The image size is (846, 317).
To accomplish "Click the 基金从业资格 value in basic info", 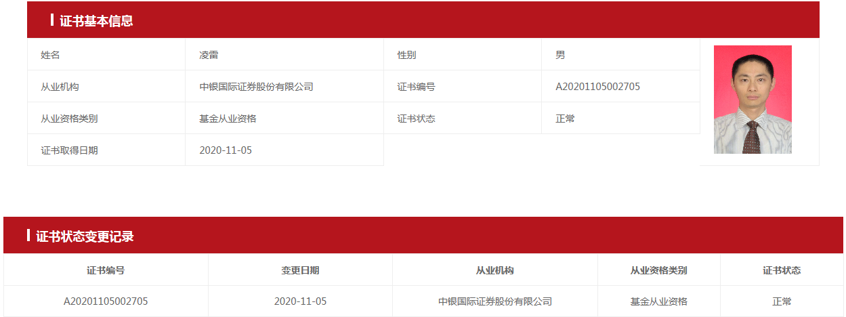I will pyautogui.click(x=228, y=119).
